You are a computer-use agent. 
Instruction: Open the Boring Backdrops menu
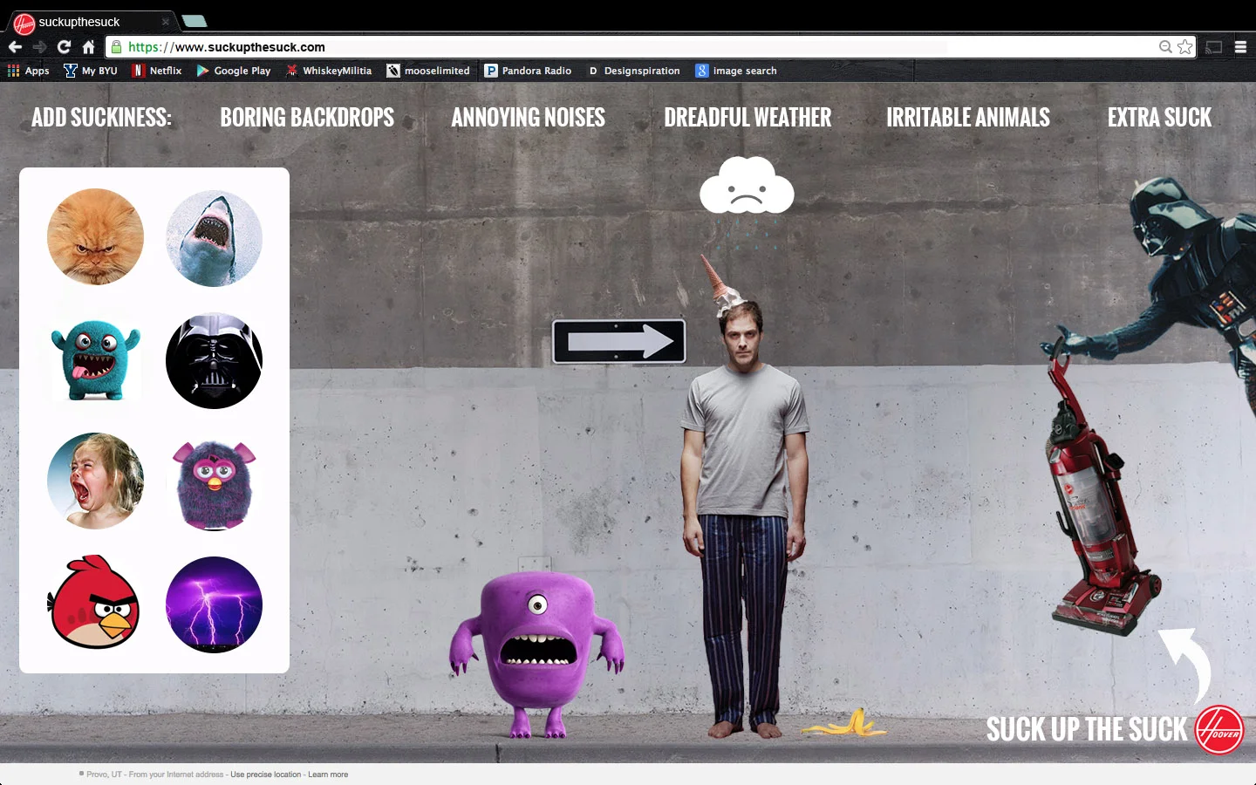pos(307,118)
